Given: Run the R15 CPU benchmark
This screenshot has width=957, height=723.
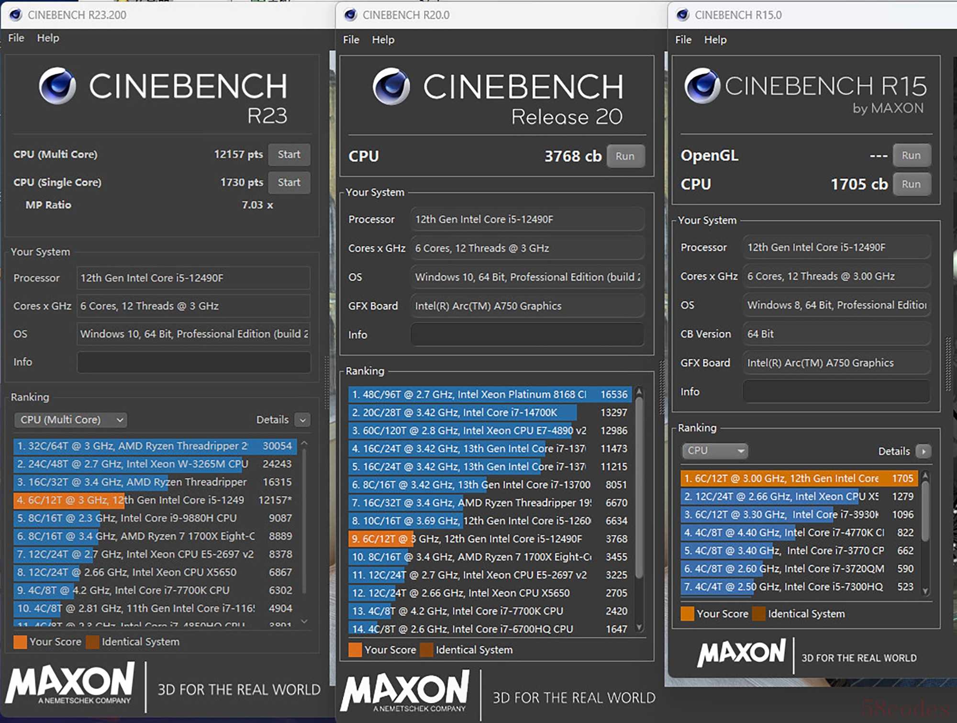Looking at the screenshot, I should coord(911,184).
